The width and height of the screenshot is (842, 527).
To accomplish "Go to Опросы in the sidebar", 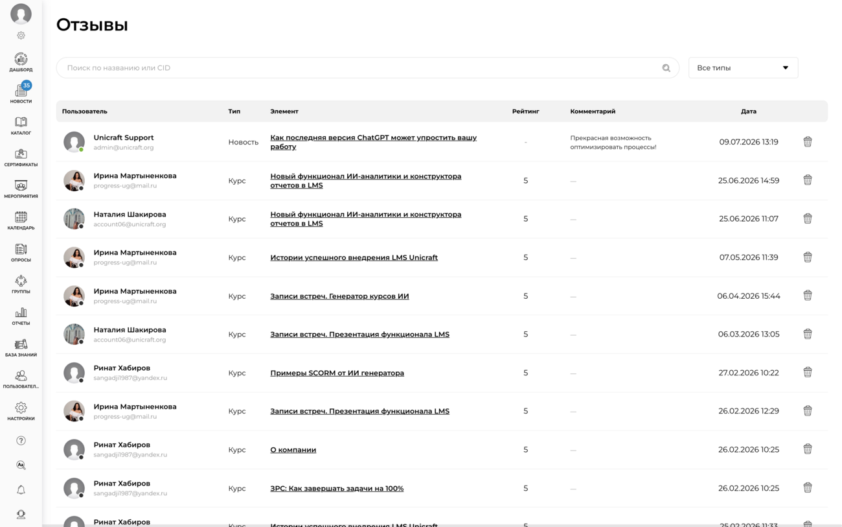I will [x=21, y=253].
